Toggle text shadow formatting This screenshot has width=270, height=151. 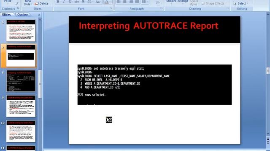pos(83,2)
